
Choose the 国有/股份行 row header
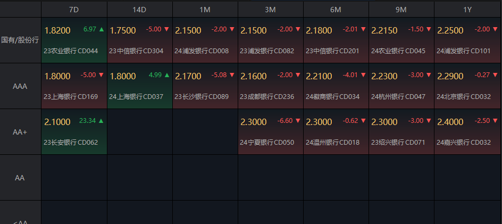[x=20, y=40]
